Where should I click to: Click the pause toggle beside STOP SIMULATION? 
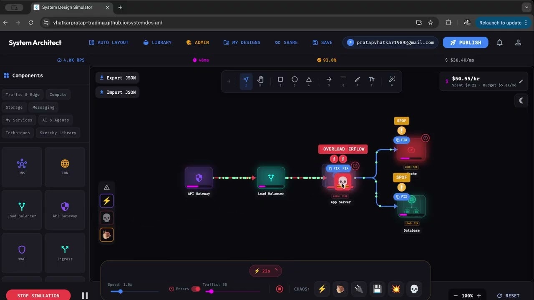click(85, 295)
